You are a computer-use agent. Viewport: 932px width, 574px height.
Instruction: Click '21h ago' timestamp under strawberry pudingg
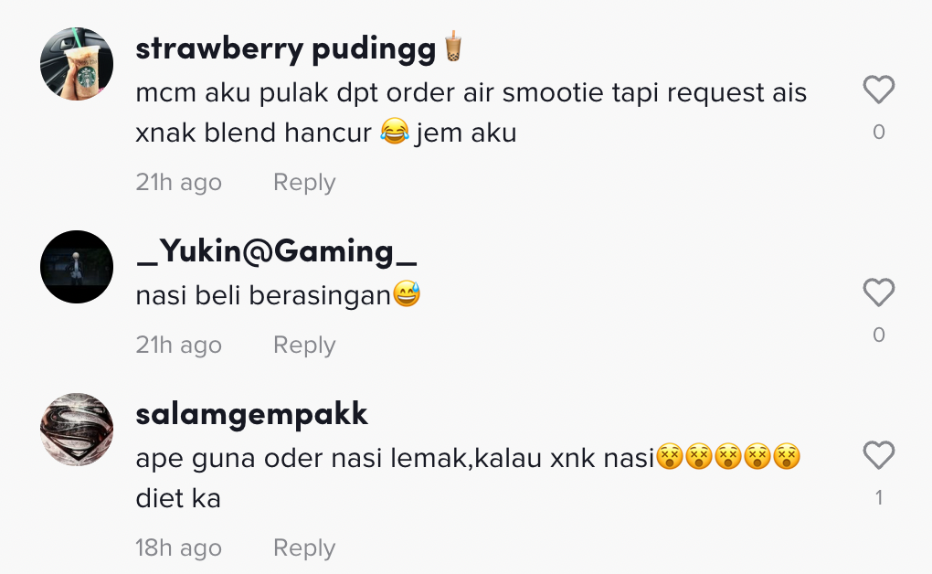[178, 182]
